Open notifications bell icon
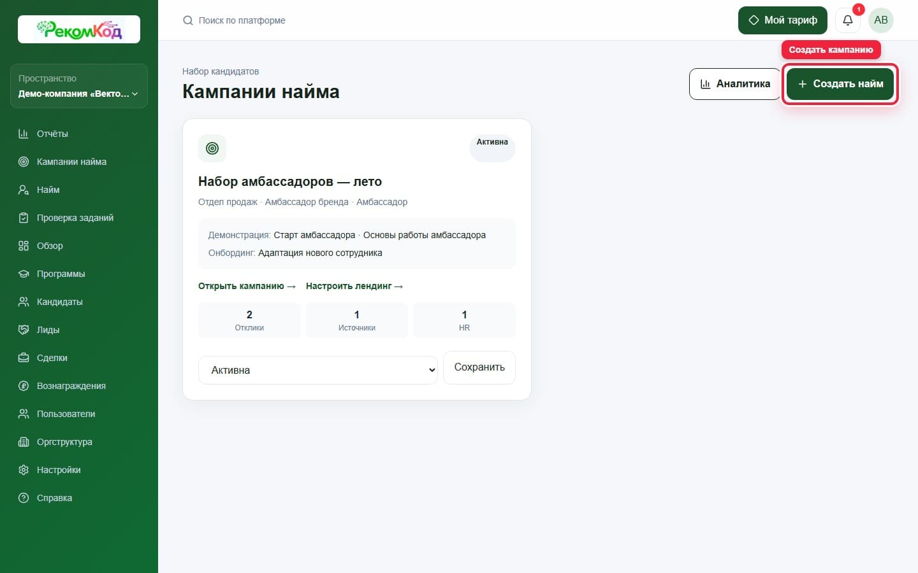Image resolution: width=918 pixels, height=573 pixels. click(x=848, y=20)
